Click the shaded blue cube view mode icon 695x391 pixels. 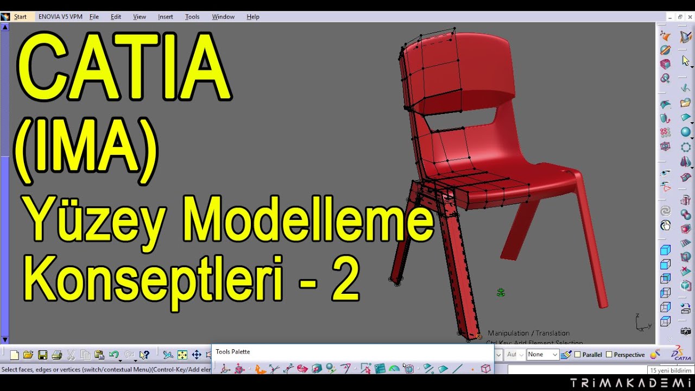(x=665, y=250)
